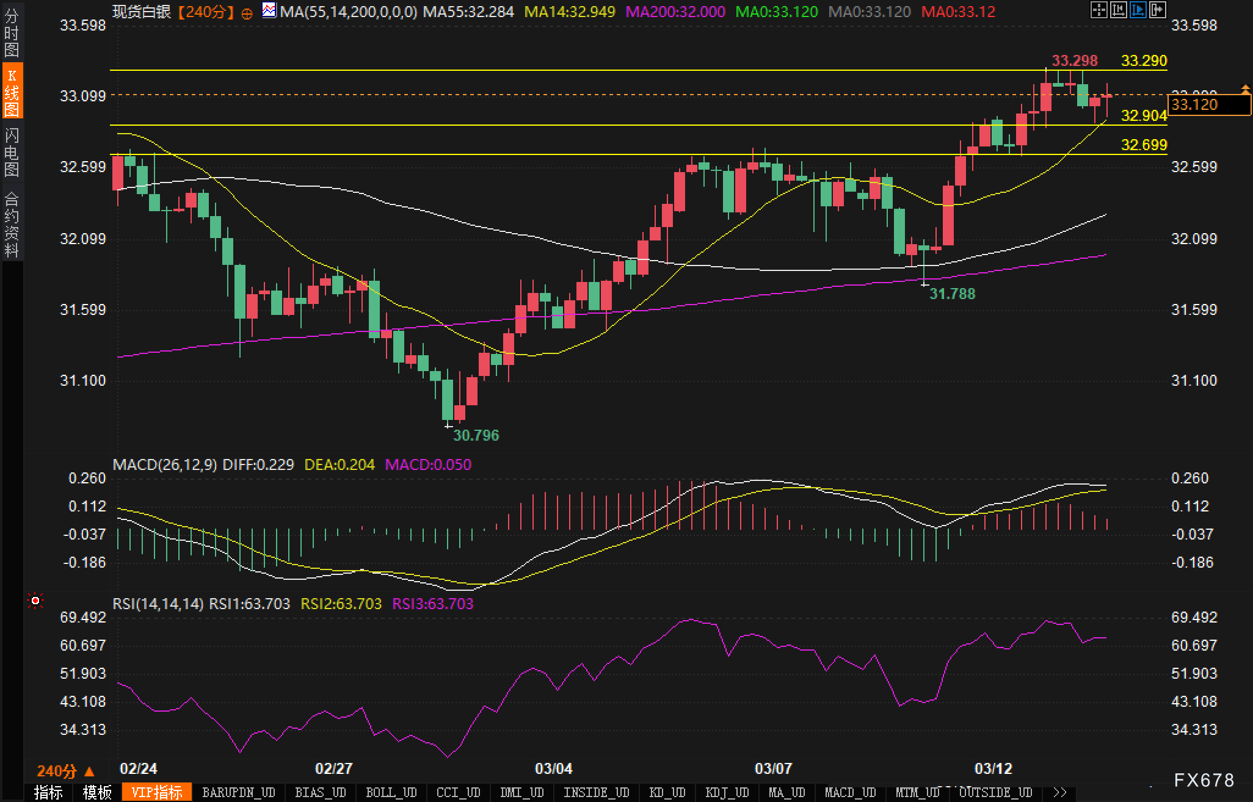Select the K线图 sidebar tab
This screenshot has width=1253, height=802.
click(x=12, y=92)
